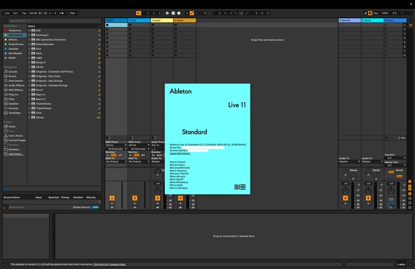Click the Groove Pool wave icon
The image size is (415, 269).
[5, 208]
